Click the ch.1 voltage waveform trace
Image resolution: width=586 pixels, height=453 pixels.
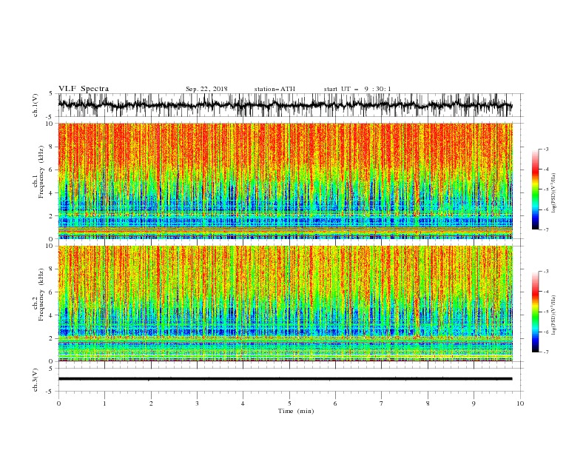285,104
